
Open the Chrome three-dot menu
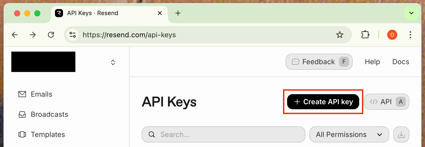[410, 35]
